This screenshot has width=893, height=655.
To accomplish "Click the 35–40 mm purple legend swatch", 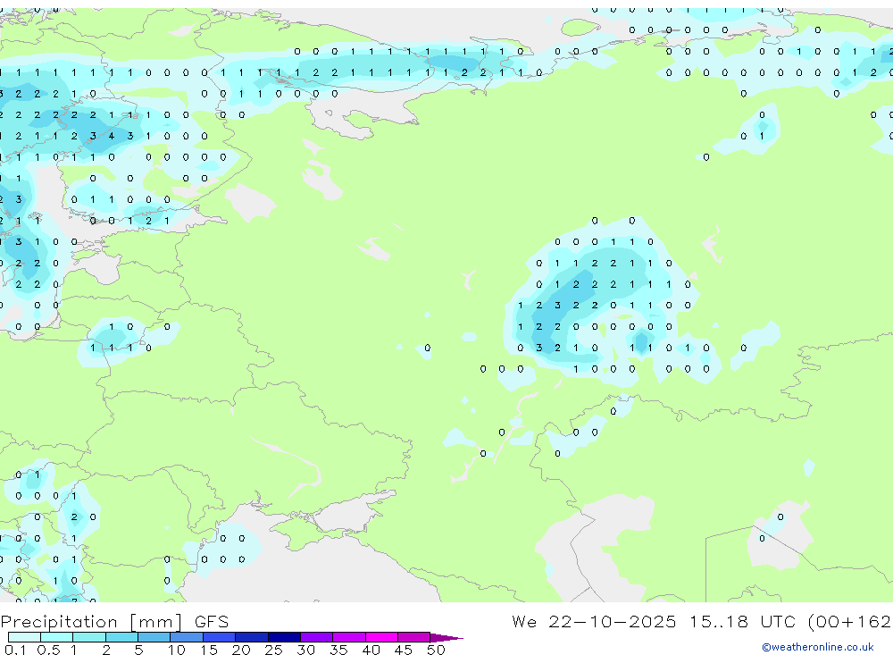I will pos(349,637).
